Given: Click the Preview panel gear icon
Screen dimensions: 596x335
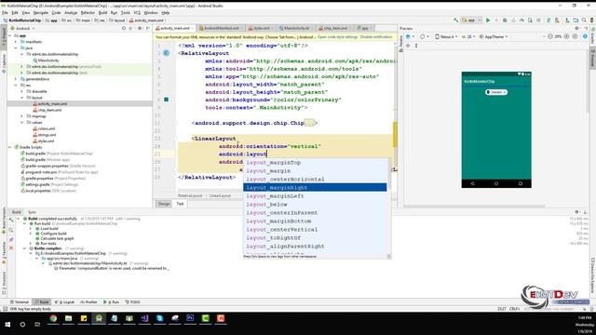Looking at the screenshot, I should pos(576,29).
